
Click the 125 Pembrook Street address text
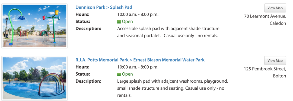pos(265,69)
